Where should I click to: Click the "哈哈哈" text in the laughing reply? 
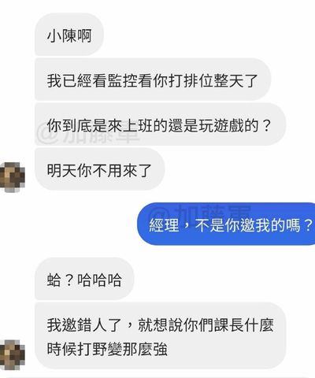tap(99, 280)
